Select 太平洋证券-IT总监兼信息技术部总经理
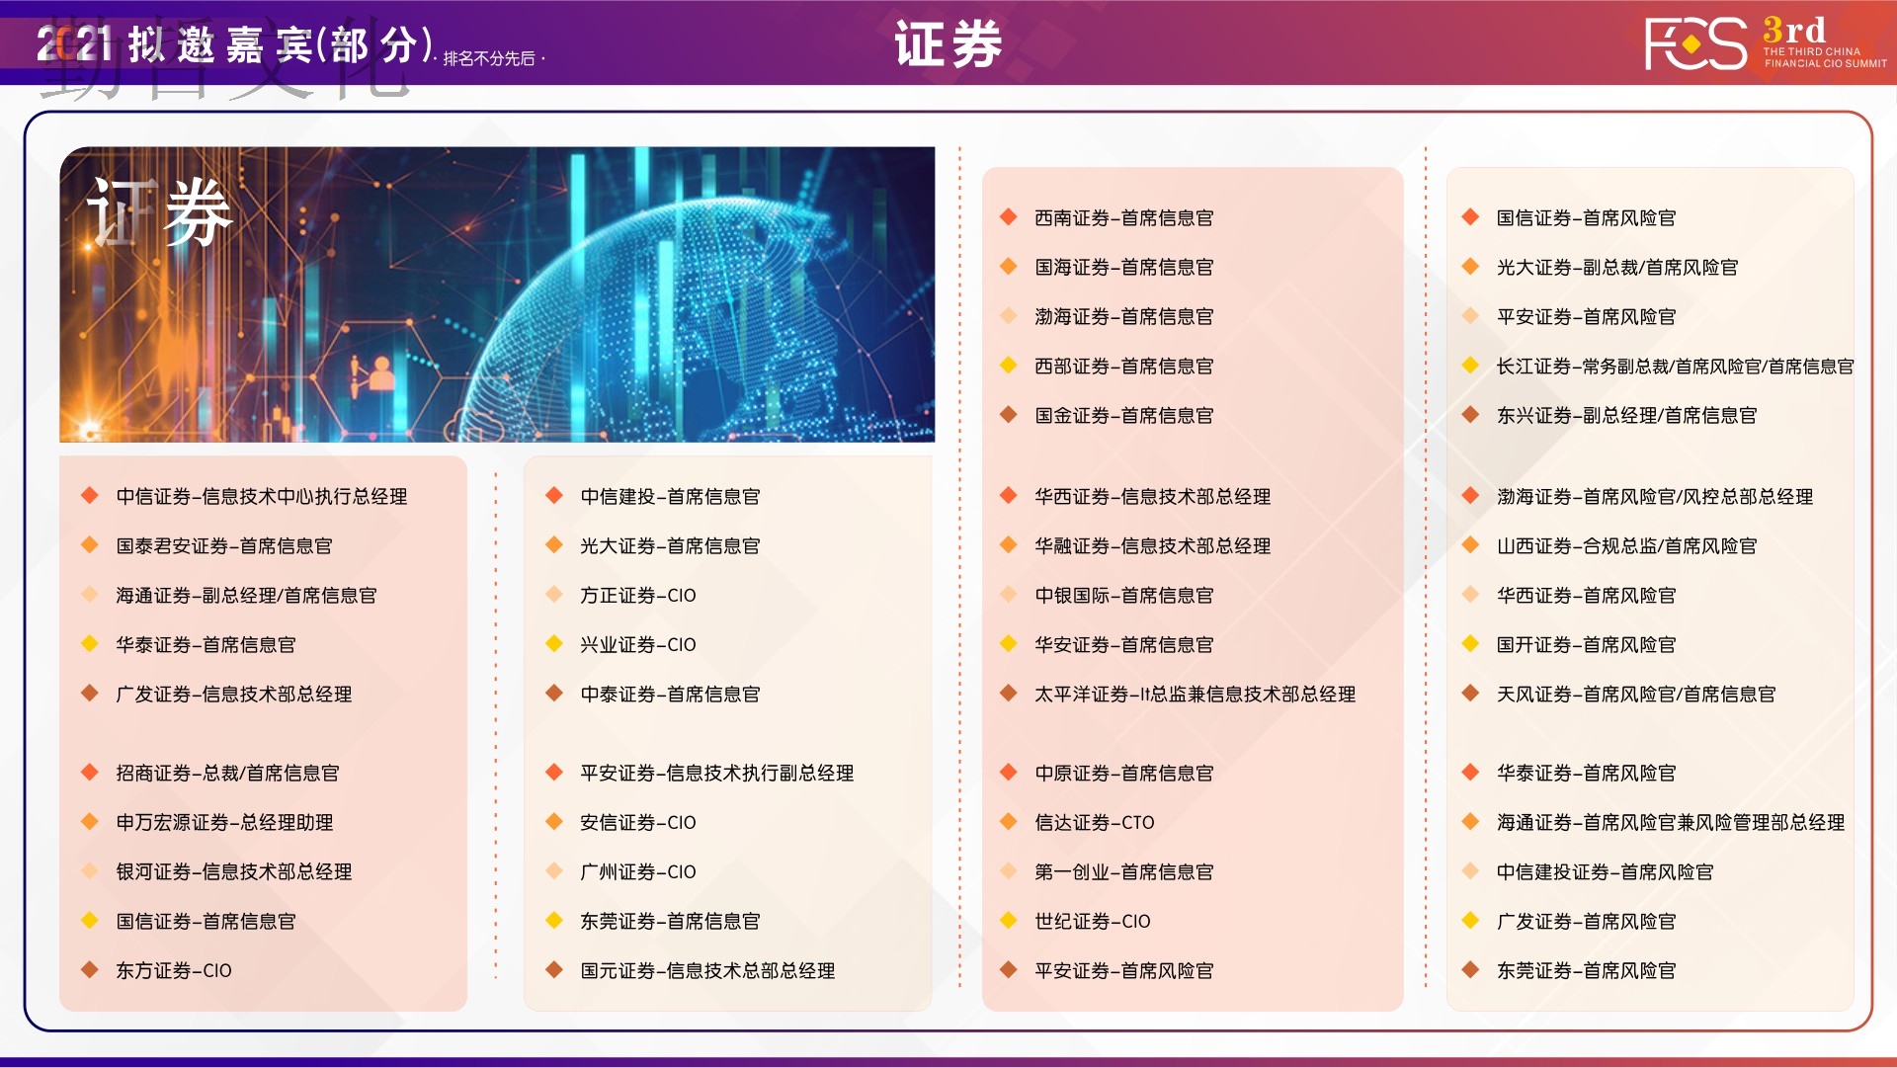1897x1068 pixels. (x=1196, y=695)
